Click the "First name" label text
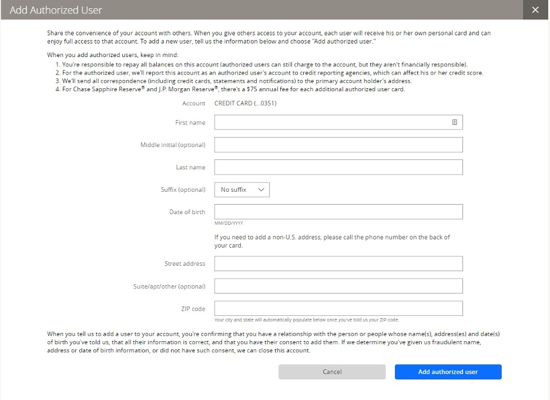This screenshot has height=400, width=550. 190,122
